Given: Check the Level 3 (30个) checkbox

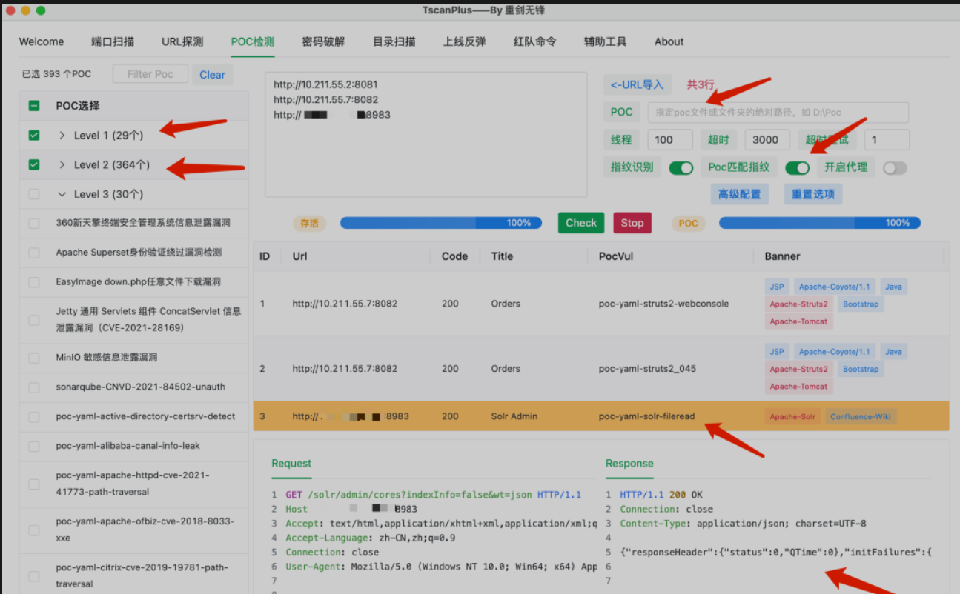Looking at the screenshot, I should click(34, 194).
